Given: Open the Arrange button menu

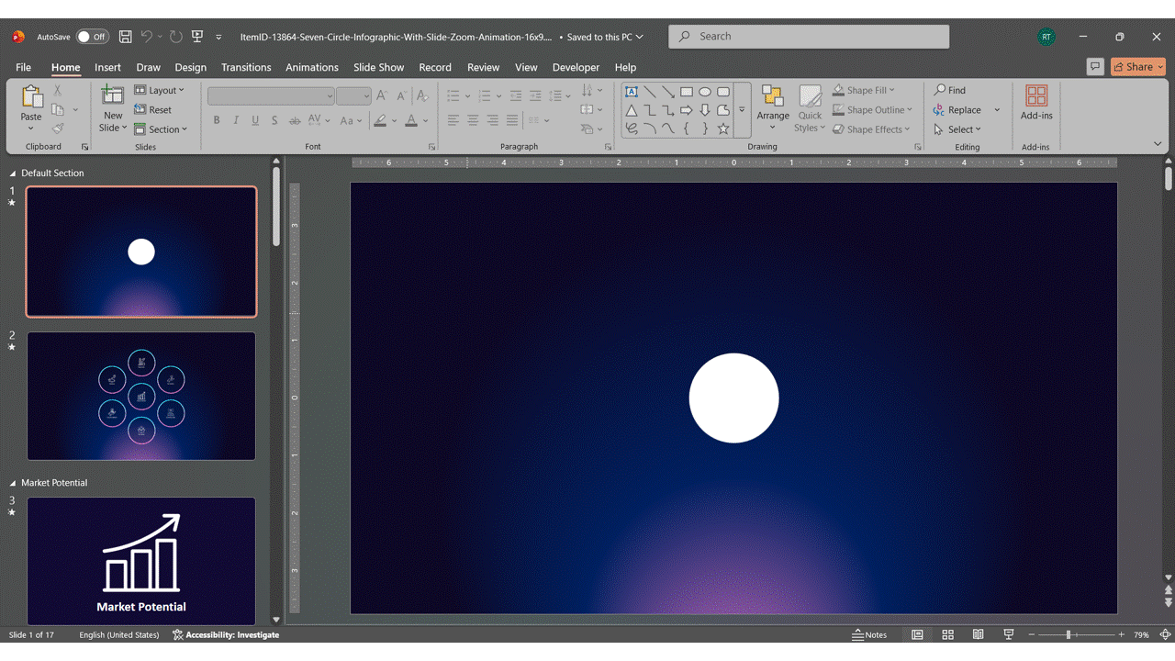Looking at the screenshot, I should click(x=773, y=107).
